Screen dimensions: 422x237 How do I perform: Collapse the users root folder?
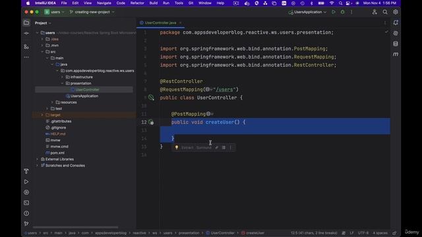coord(37,33)
